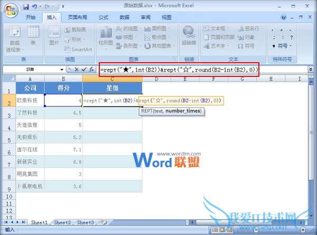Switch to the 页面布局 ribbon tab
This screenshot has width=317, height=235.
tap(77, 17)
